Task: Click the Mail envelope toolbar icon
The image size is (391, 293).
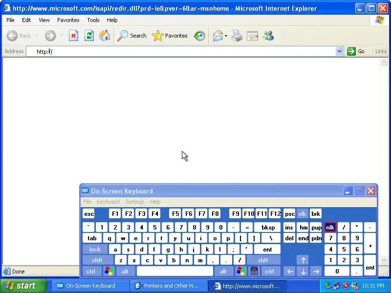Action: coord(217,36)
